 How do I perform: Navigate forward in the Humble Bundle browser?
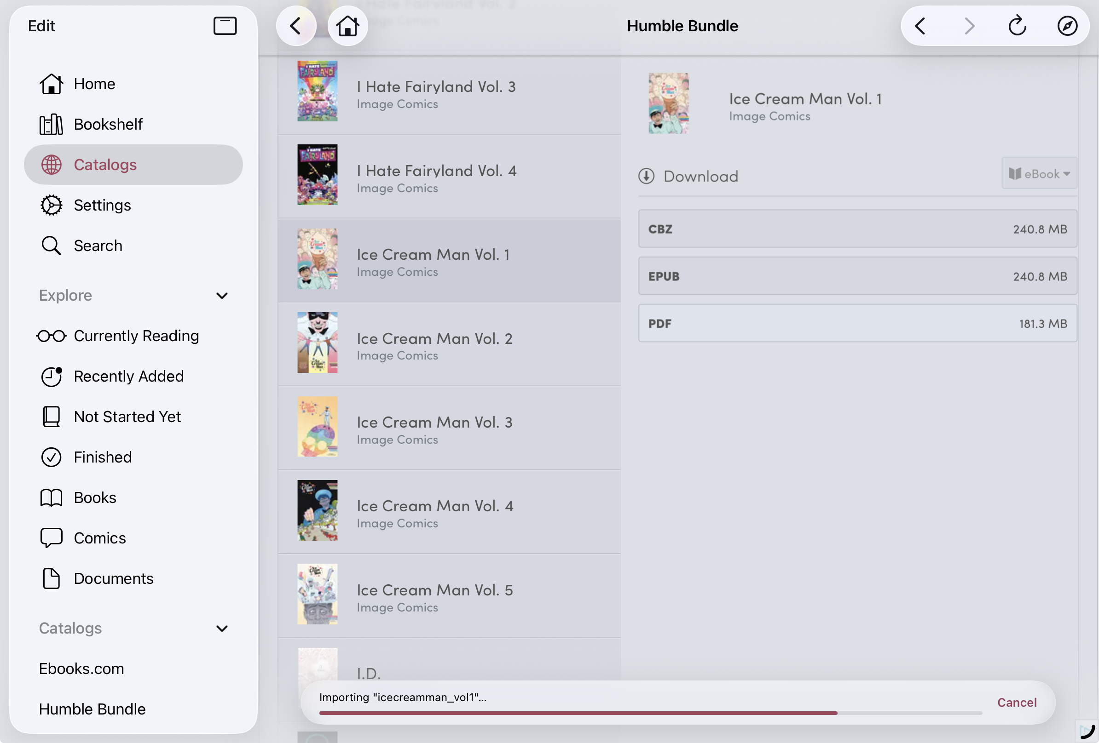pos(969,26)
